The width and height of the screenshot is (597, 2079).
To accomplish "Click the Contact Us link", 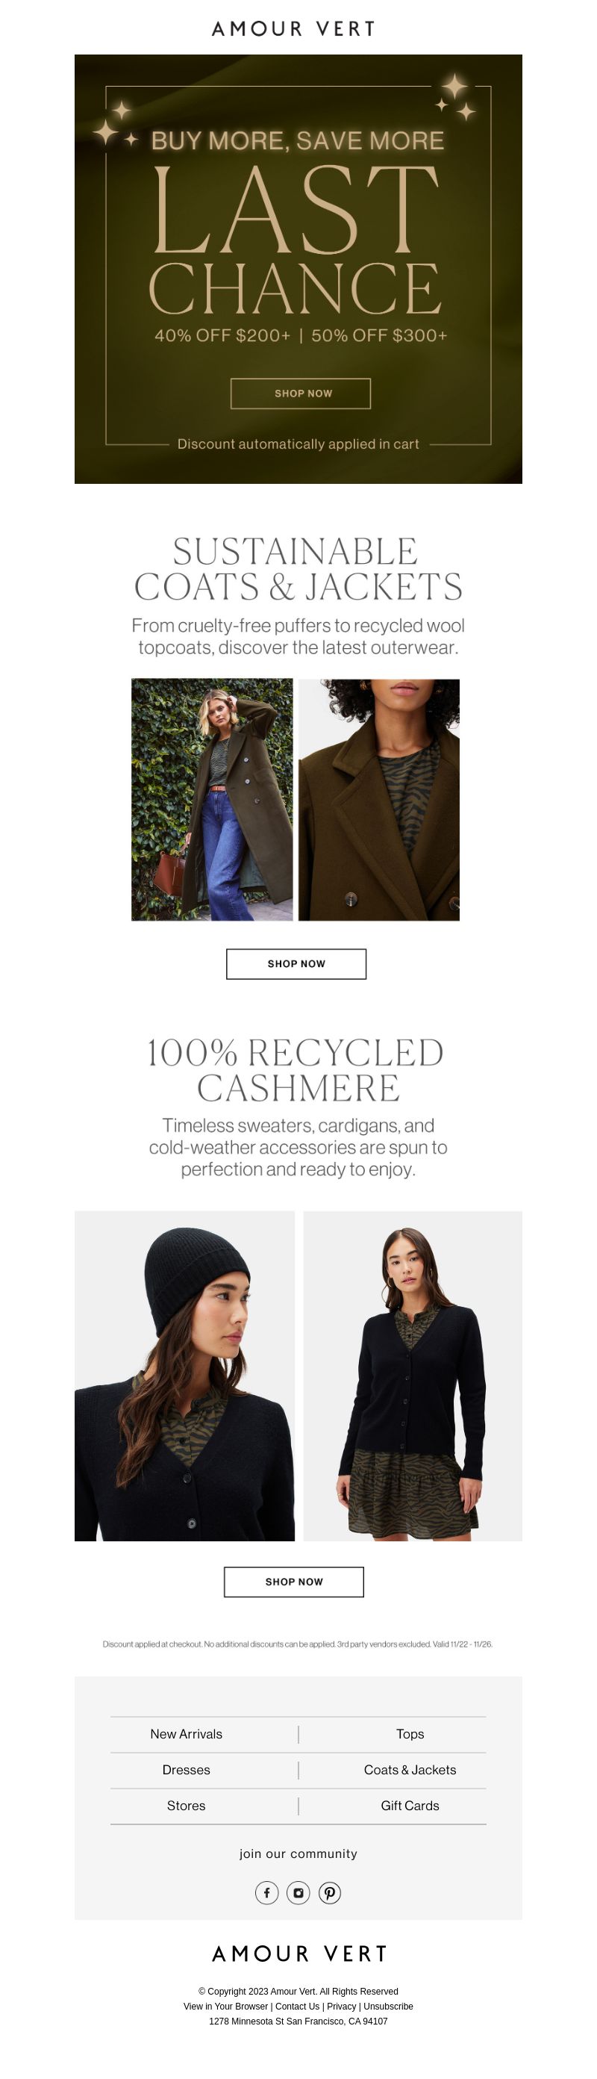I will (297, 2007).
